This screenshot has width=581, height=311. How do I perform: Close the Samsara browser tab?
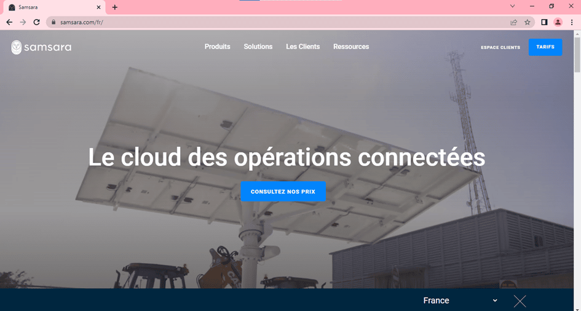98,7
